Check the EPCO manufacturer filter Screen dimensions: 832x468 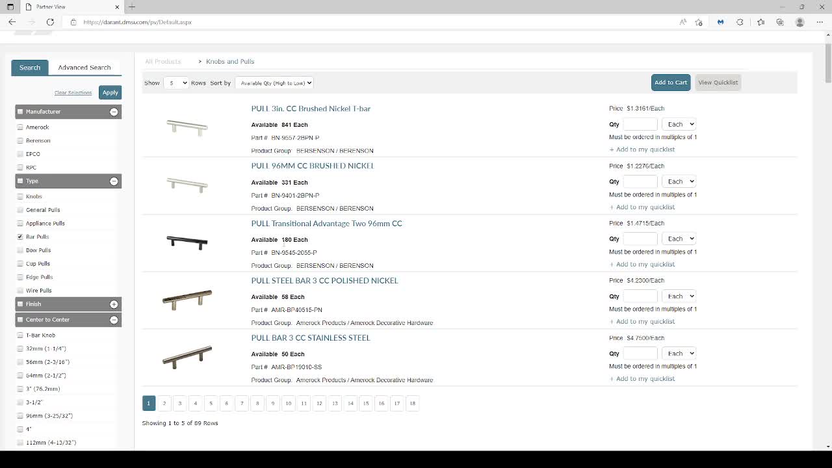tap(20, 154)
